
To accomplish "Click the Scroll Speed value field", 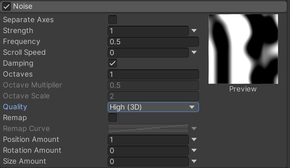I will 148,53.
